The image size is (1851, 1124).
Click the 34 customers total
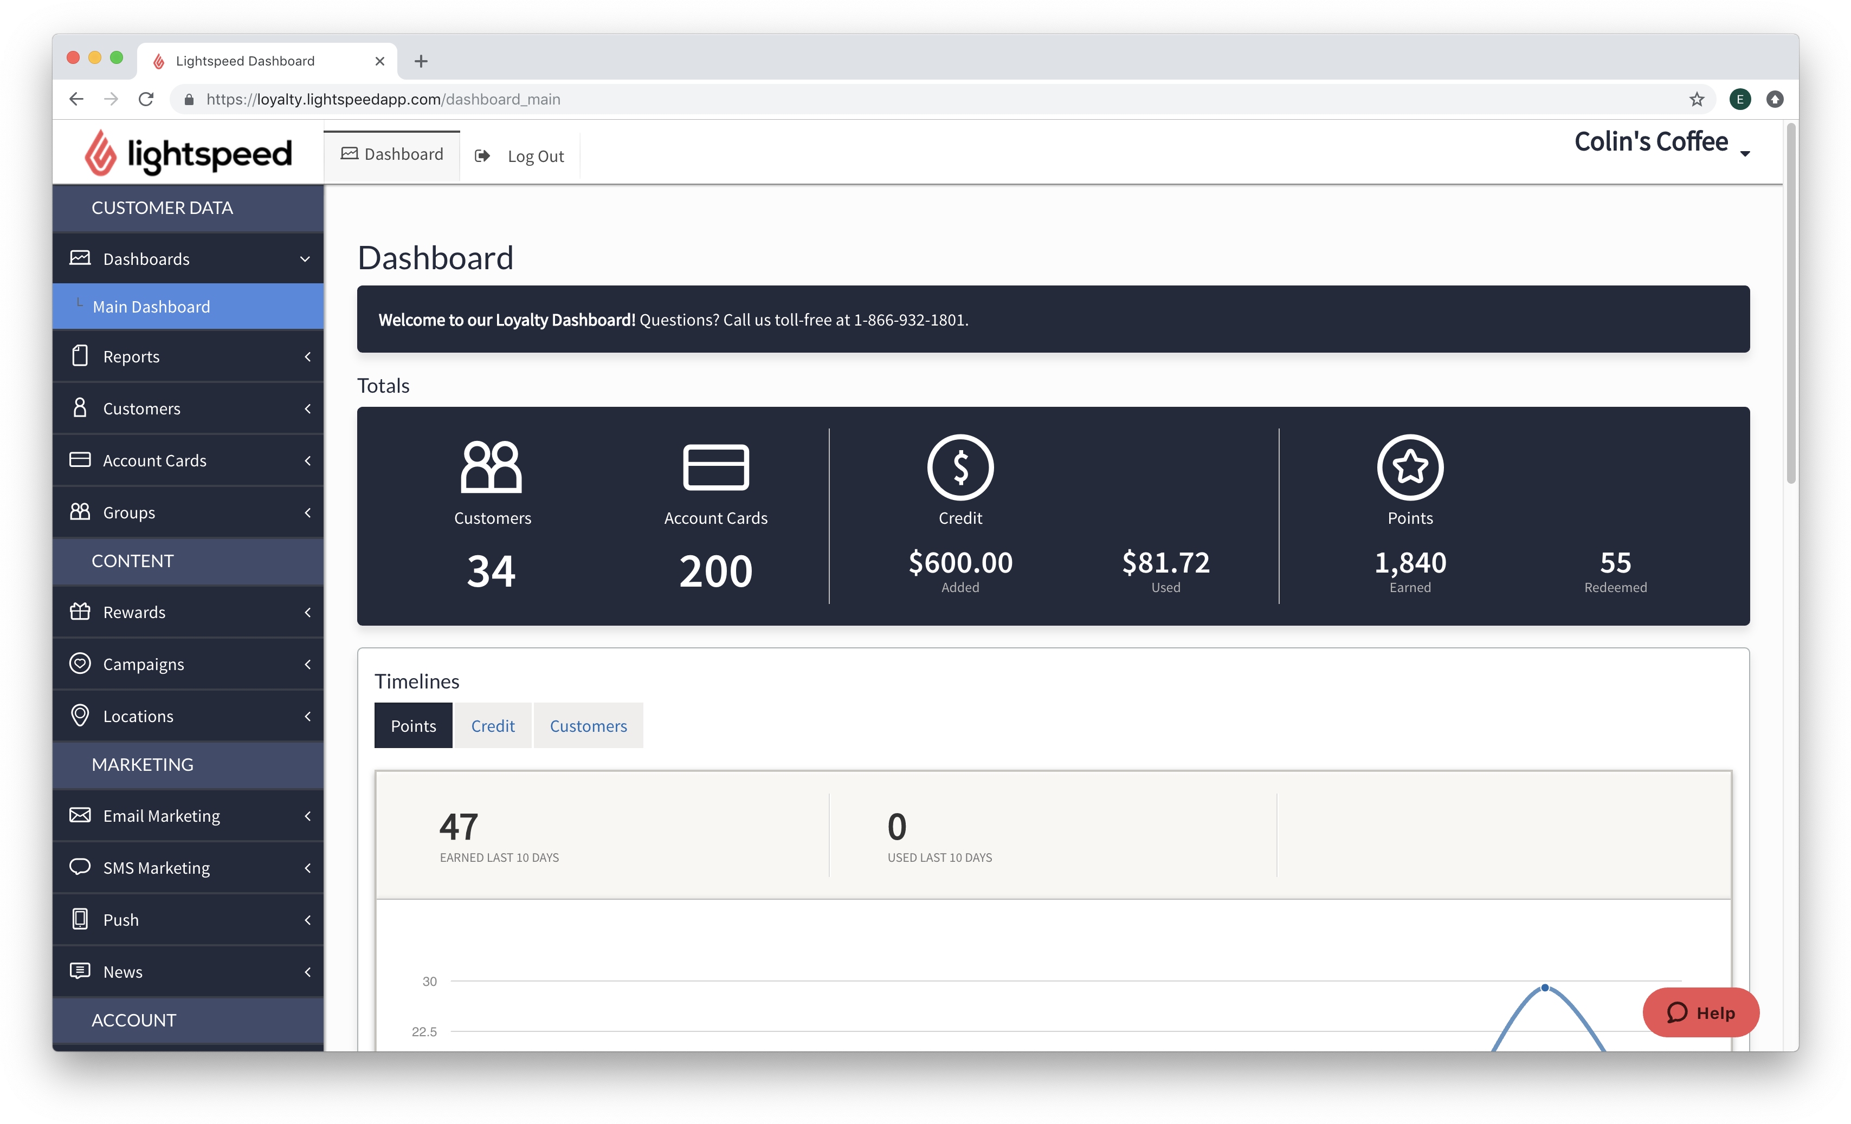point(491,570)
